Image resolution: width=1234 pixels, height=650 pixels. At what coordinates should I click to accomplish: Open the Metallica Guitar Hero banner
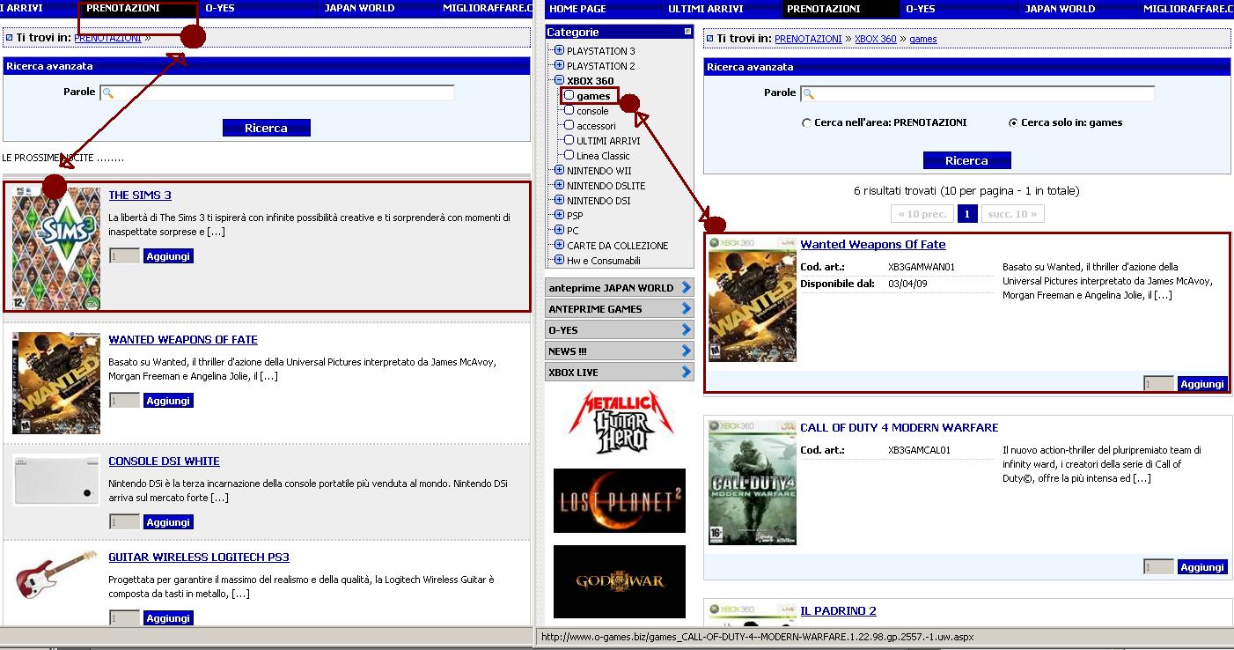(x=621, y=423)
